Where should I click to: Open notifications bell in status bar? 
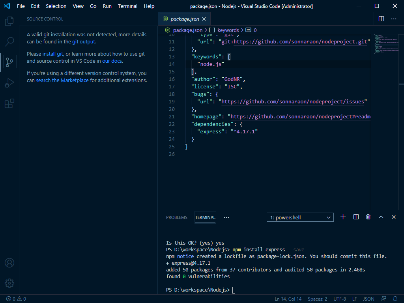pos(395,299)
